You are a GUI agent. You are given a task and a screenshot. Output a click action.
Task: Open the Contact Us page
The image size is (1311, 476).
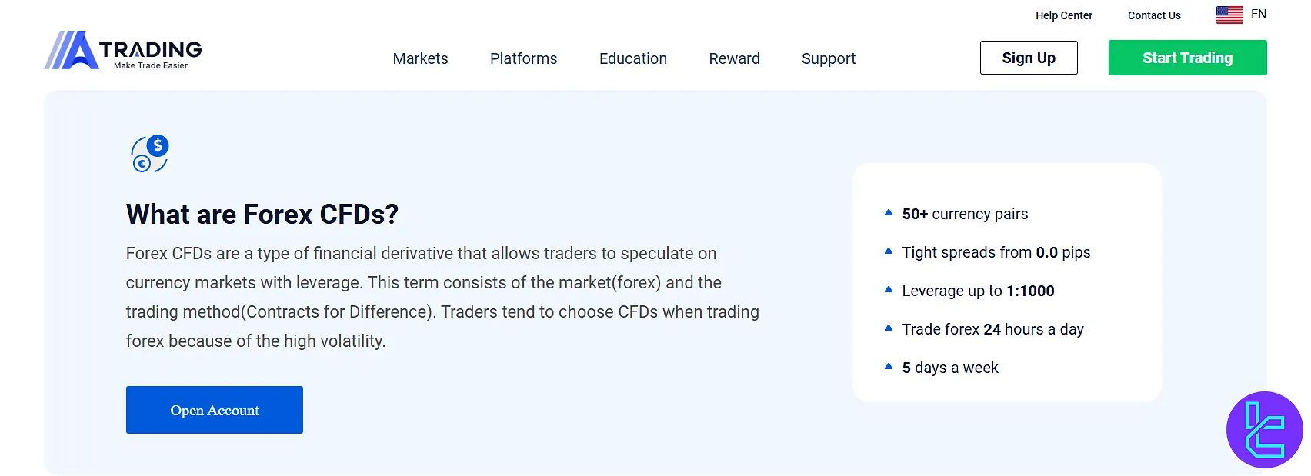coord(1154,15)
